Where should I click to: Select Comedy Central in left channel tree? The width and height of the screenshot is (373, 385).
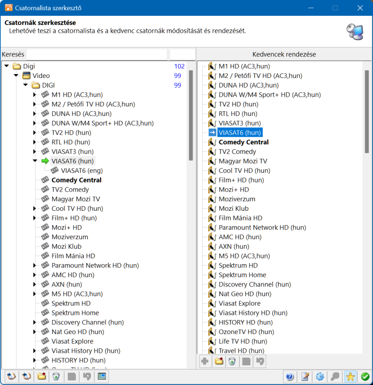(77, 180)
